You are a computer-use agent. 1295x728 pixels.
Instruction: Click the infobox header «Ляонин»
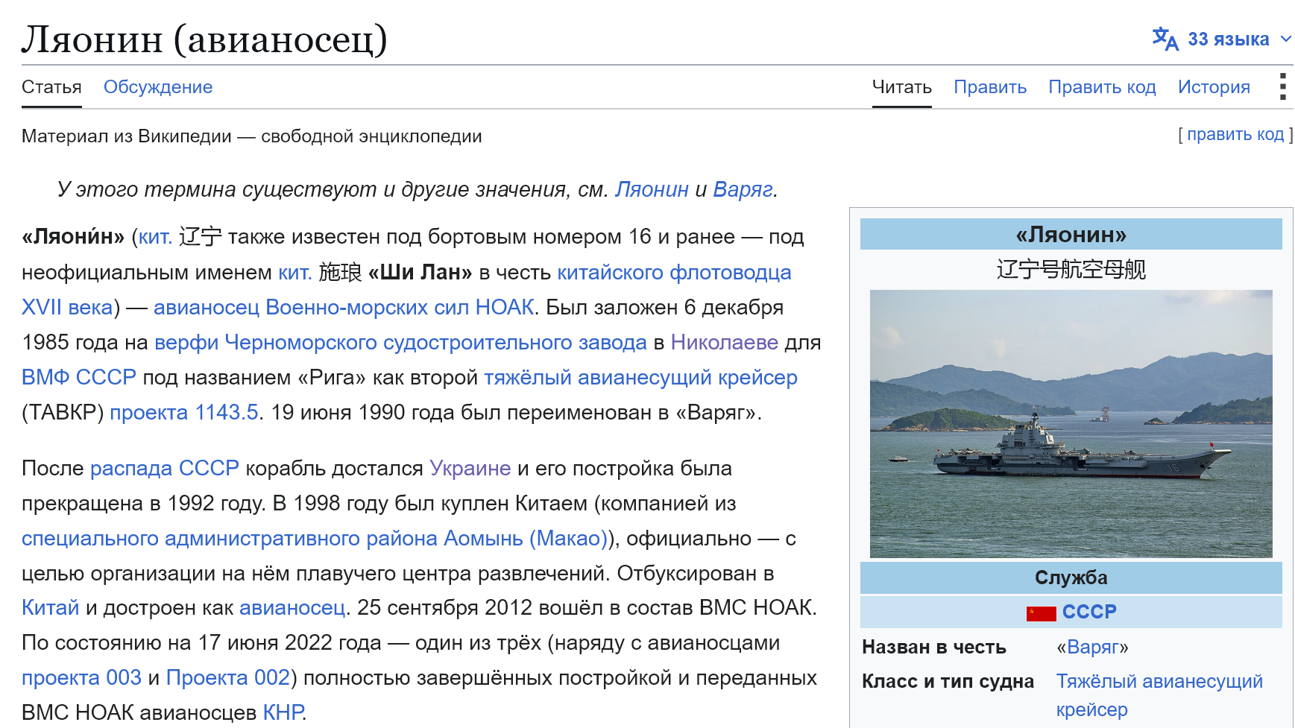tap(1071, 235)
